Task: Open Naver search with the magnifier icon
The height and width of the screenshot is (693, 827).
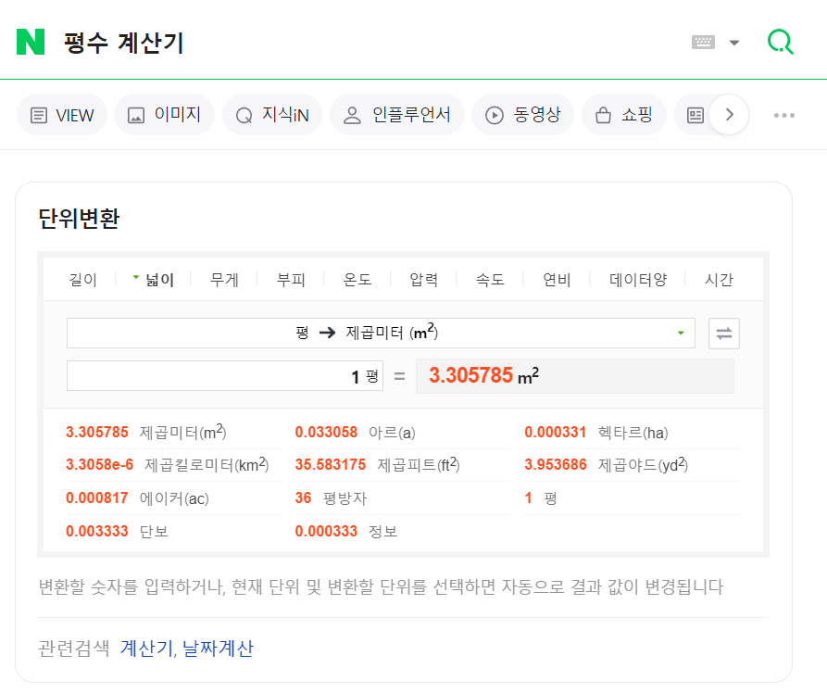Action: click(x=780, y=42)
